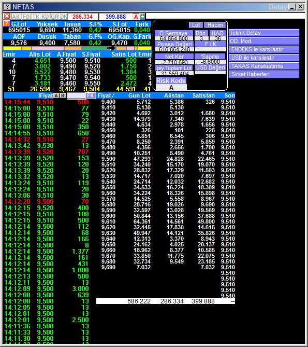The width and height of the screenshot is (308, 347).
Task: Click the question mark icon in NETAS title bar
Action: (x=7, y=7)
